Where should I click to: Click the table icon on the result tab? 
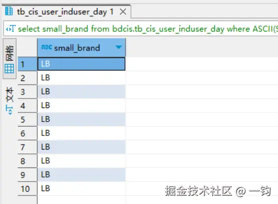click(x=8, y=11)
